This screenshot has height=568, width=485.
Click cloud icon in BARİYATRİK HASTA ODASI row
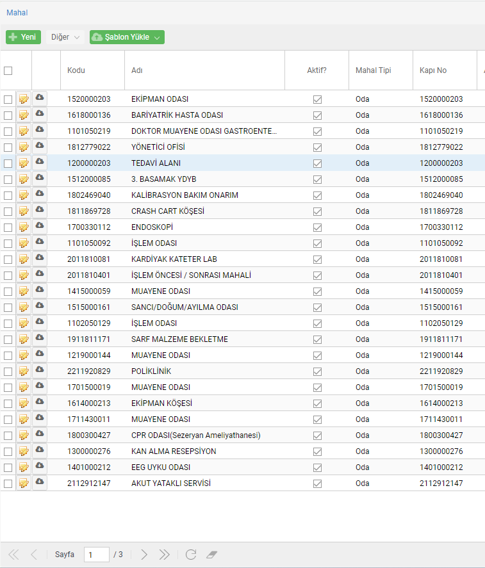point(40,113)
